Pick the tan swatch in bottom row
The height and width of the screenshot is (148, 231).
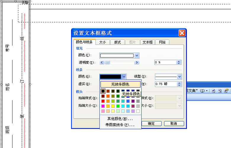click(108, 111)
